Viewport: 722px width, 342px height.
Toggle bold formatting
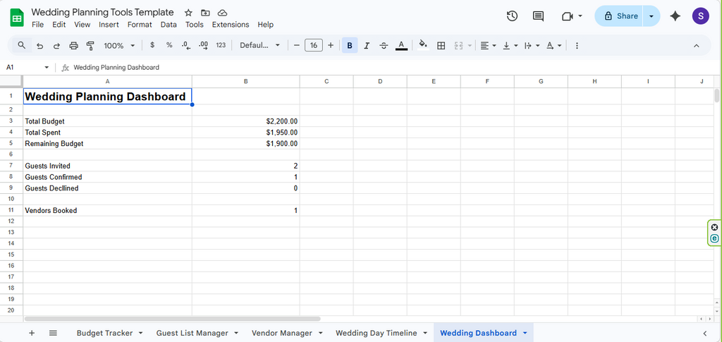350,46
